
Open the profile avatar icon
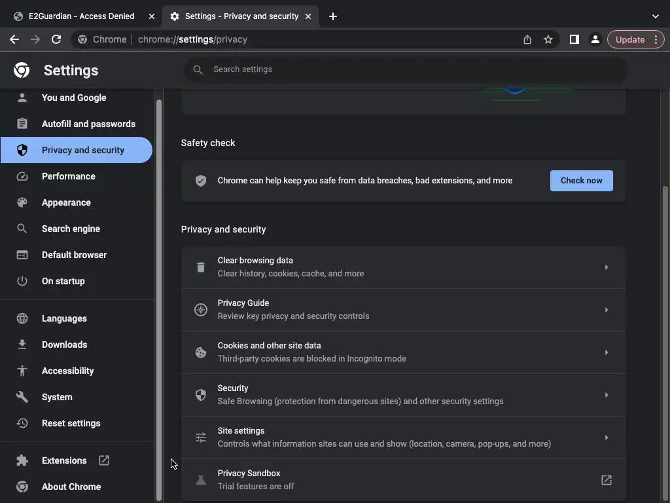click(595, 39)
